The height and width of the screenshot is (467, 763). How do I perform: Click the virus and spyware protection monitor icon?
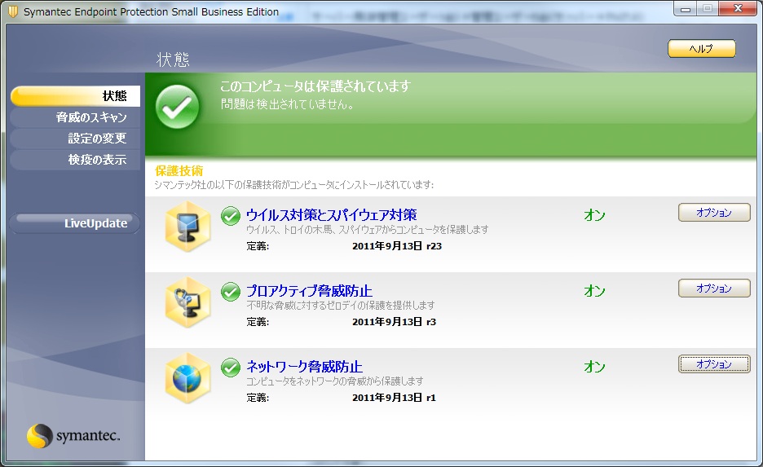coord(187,227)
